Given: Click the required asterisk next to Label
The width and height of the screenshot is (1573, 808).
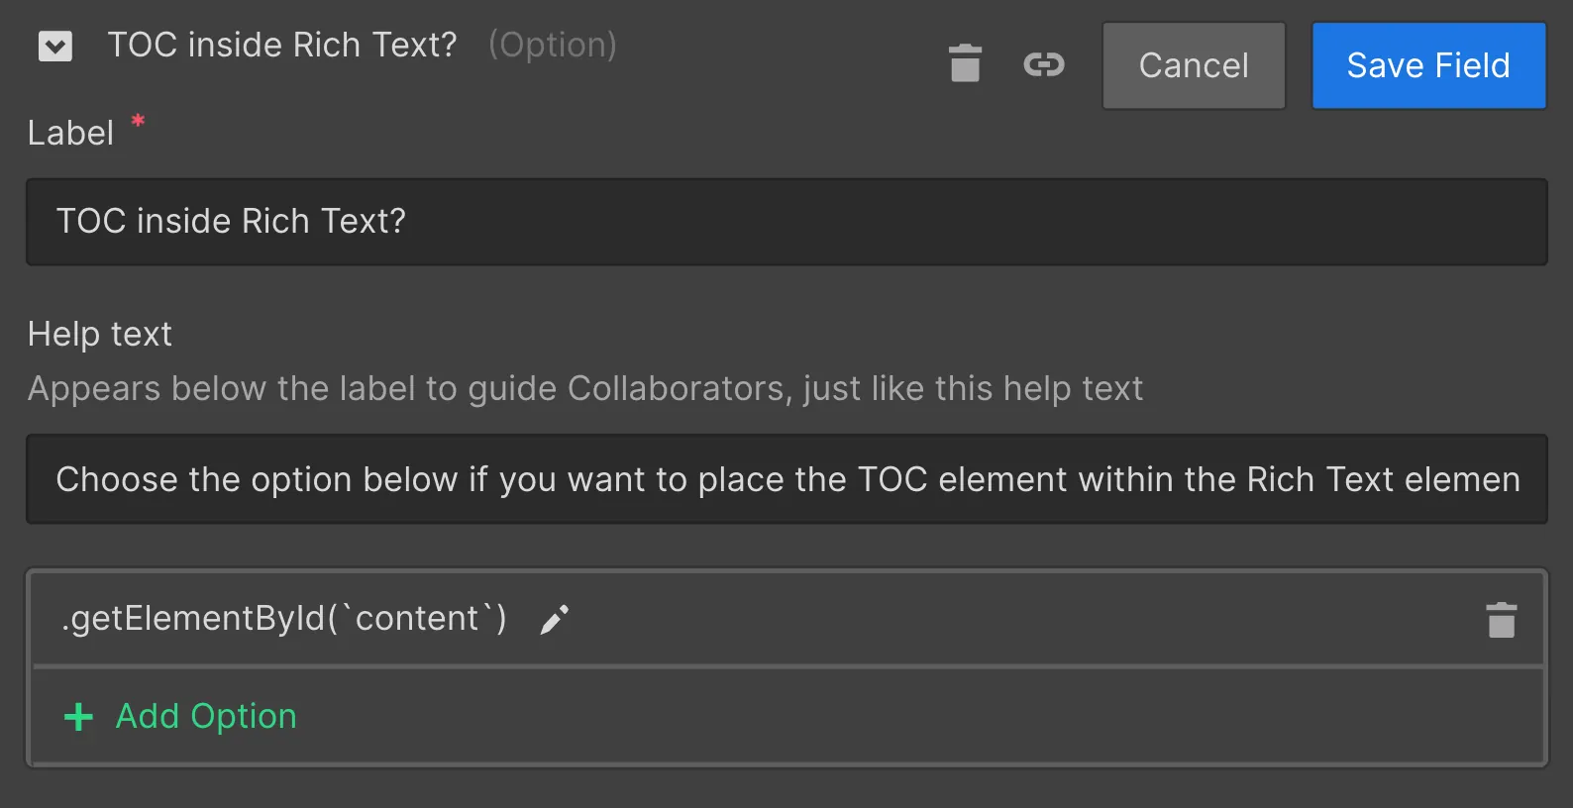Looking at the screenshot, I should tap(138, 122).
